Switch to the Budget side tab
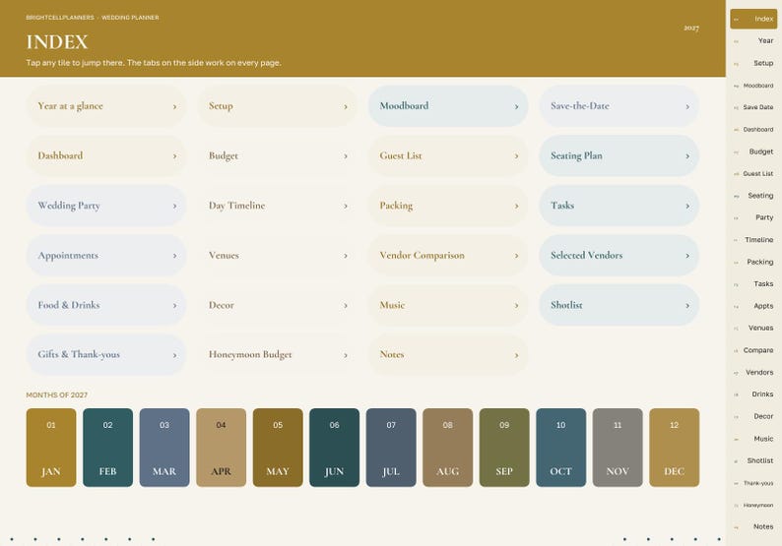The width and height of the screenshot is (782, 546). pos(753,152)
